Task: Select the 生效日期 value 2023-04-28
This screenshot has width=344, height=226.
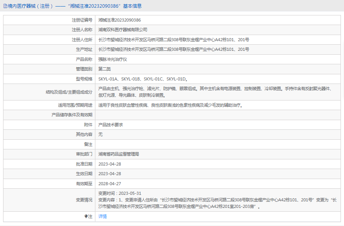Action: point(110,174)
